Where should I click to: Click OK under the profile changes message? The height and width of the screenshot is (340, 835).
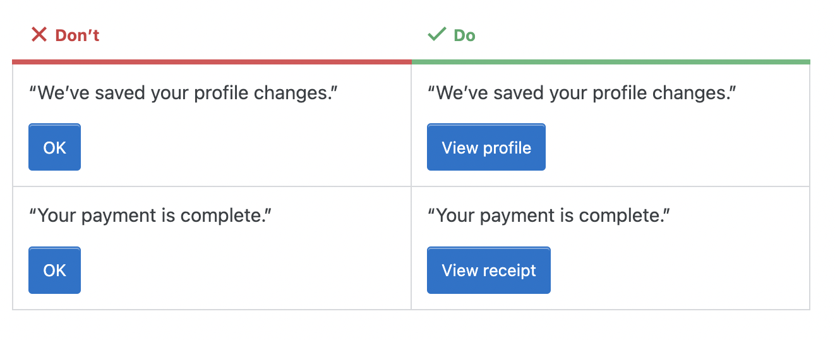click(54, 147)
